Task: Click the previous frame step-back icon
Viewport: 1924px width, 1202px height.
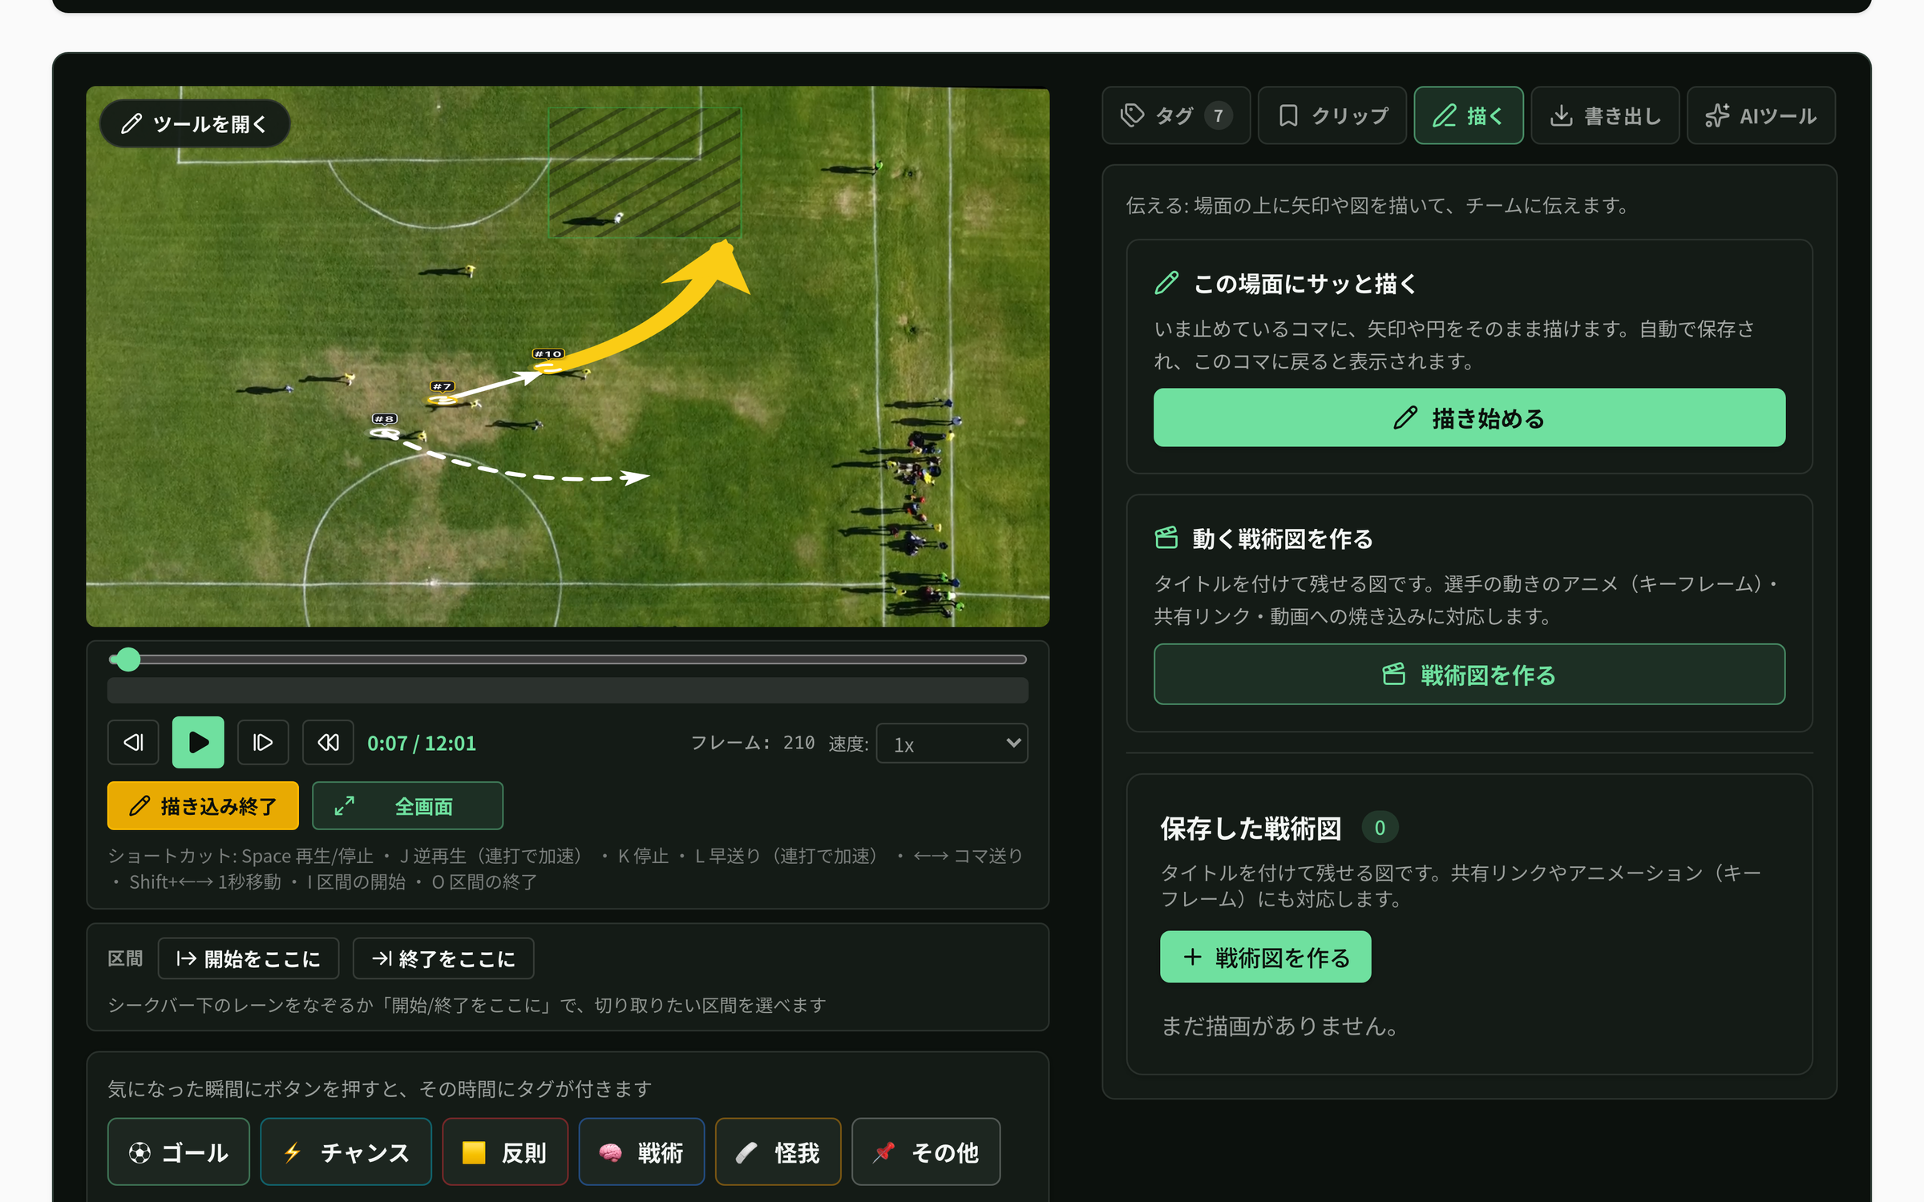Action: click(x=133, y=743)
